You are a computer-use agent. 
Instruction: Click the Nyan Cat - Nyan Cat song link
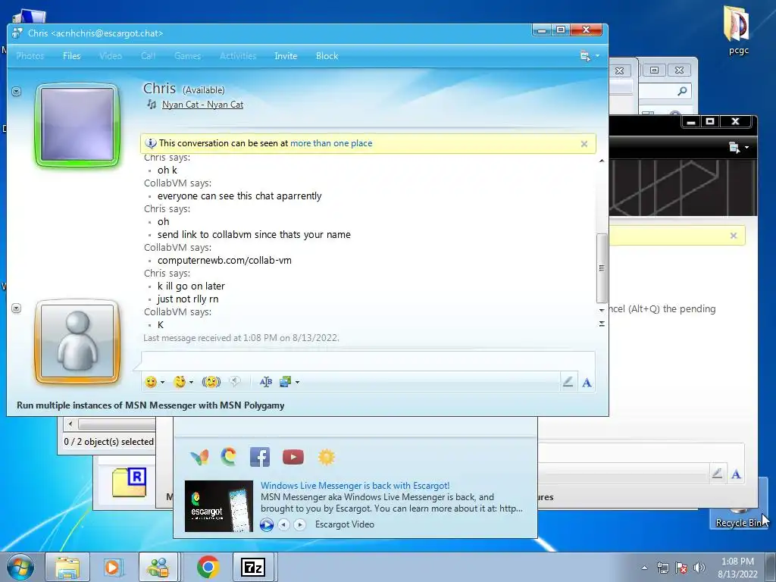[202, 105]
